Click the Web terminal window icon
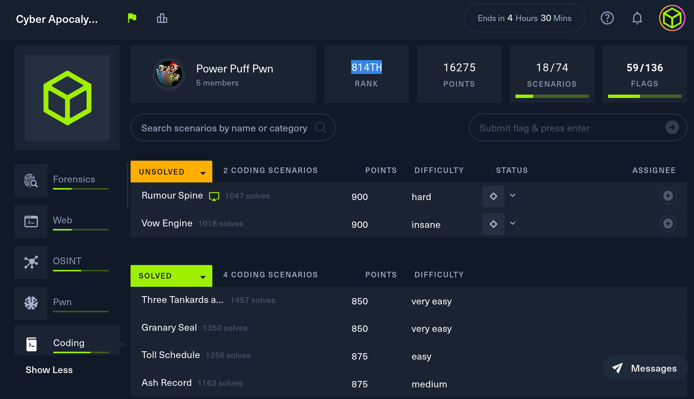 [31, 221]
